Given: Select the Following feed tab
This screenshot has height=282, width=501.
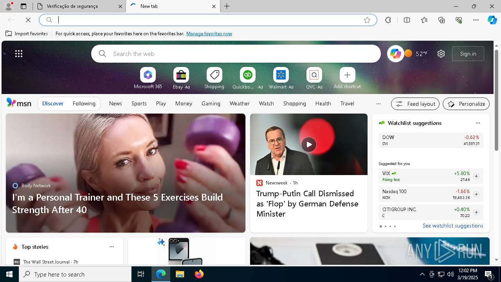Looking at the screenshot, I should point(84,103).
